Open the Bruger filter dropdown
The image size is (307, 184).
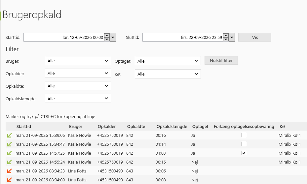(78, 61)
